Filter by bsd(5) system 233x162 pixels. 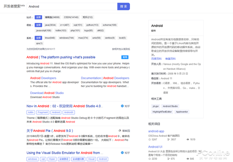pyautogui.click(x=122, y=38)
